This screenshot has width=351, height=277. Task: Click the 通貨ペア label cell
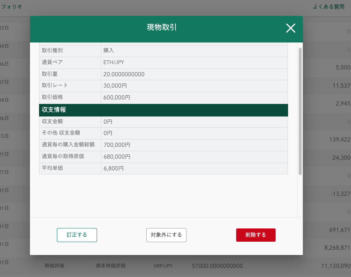(x=70, y=62)
